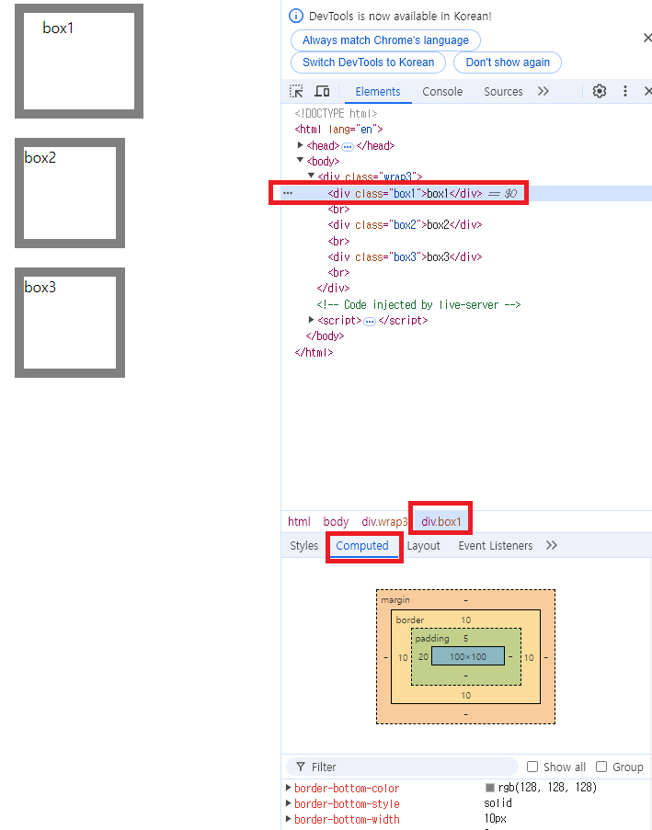Image resolution: width=652 pixels, height=830 pixels.
Task: Click the solid value of border-bottom-style
Action: 498,803
